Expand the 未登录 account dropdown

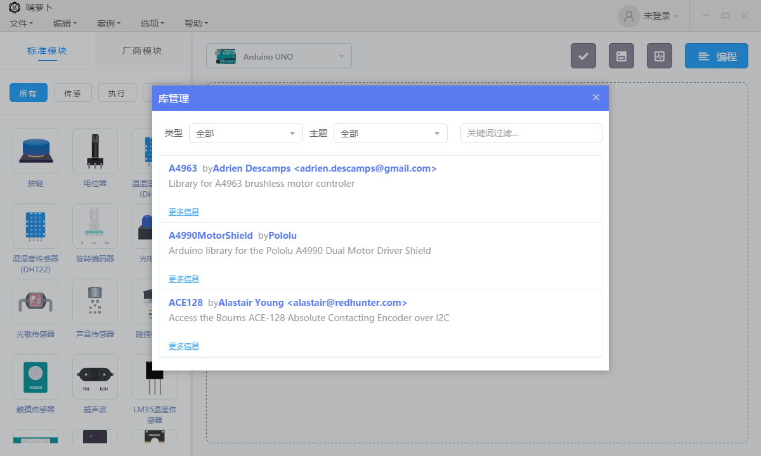pos(661,16)
